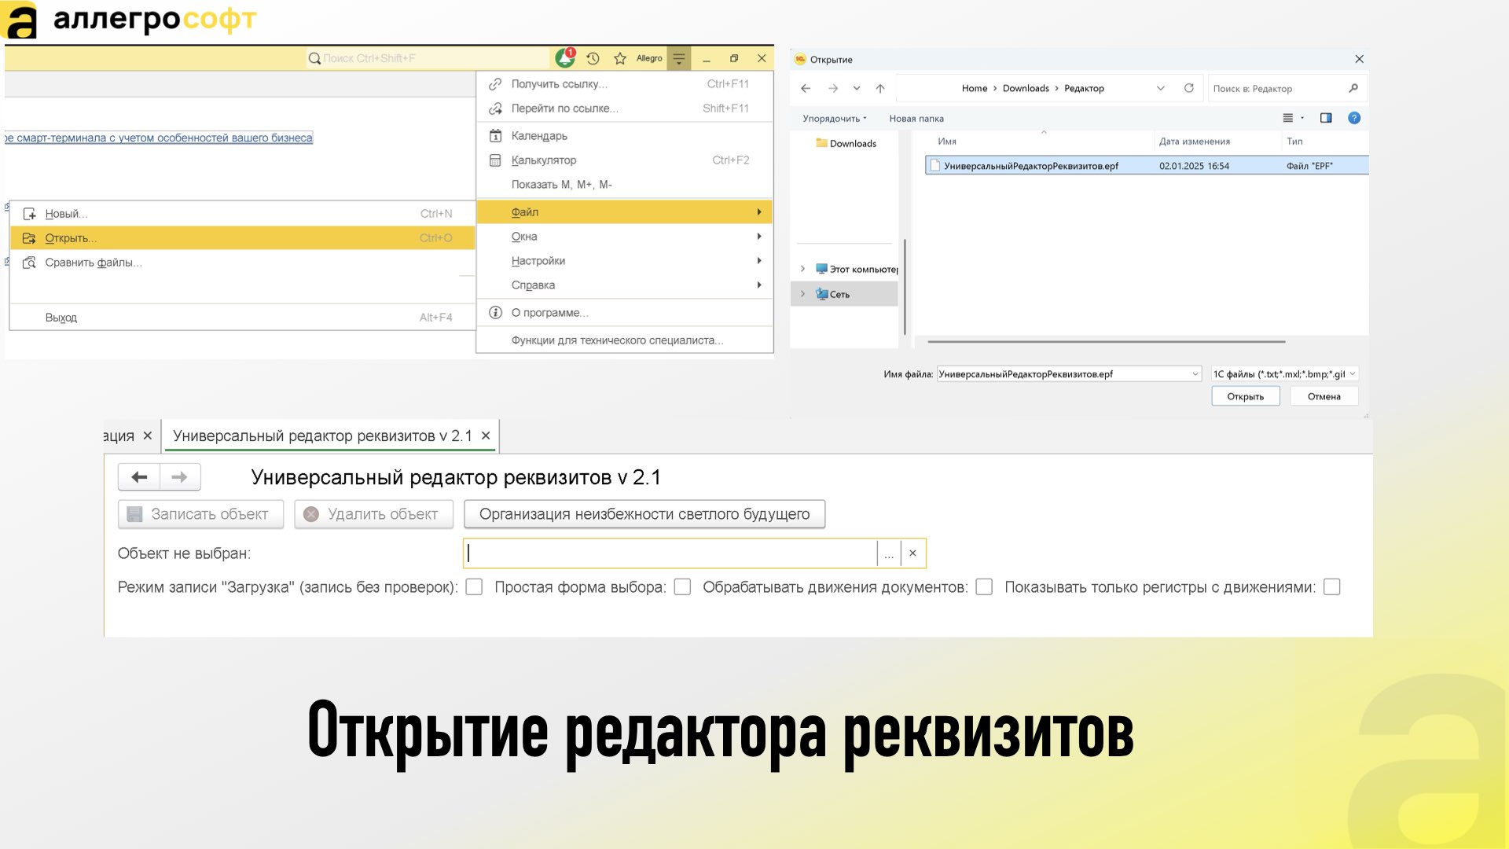
Task: Toggle the preview pane icon
Action: pos(1326,118)
